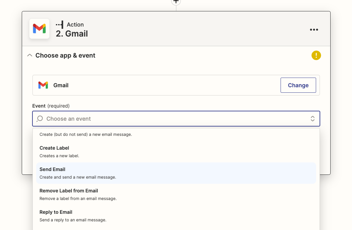Click the yellow warning status icon

tap(316, 56)
